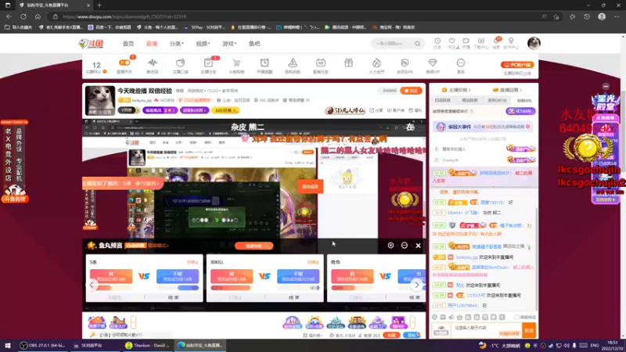
Task: Open the gift box icon
Action: click(348, 63)
